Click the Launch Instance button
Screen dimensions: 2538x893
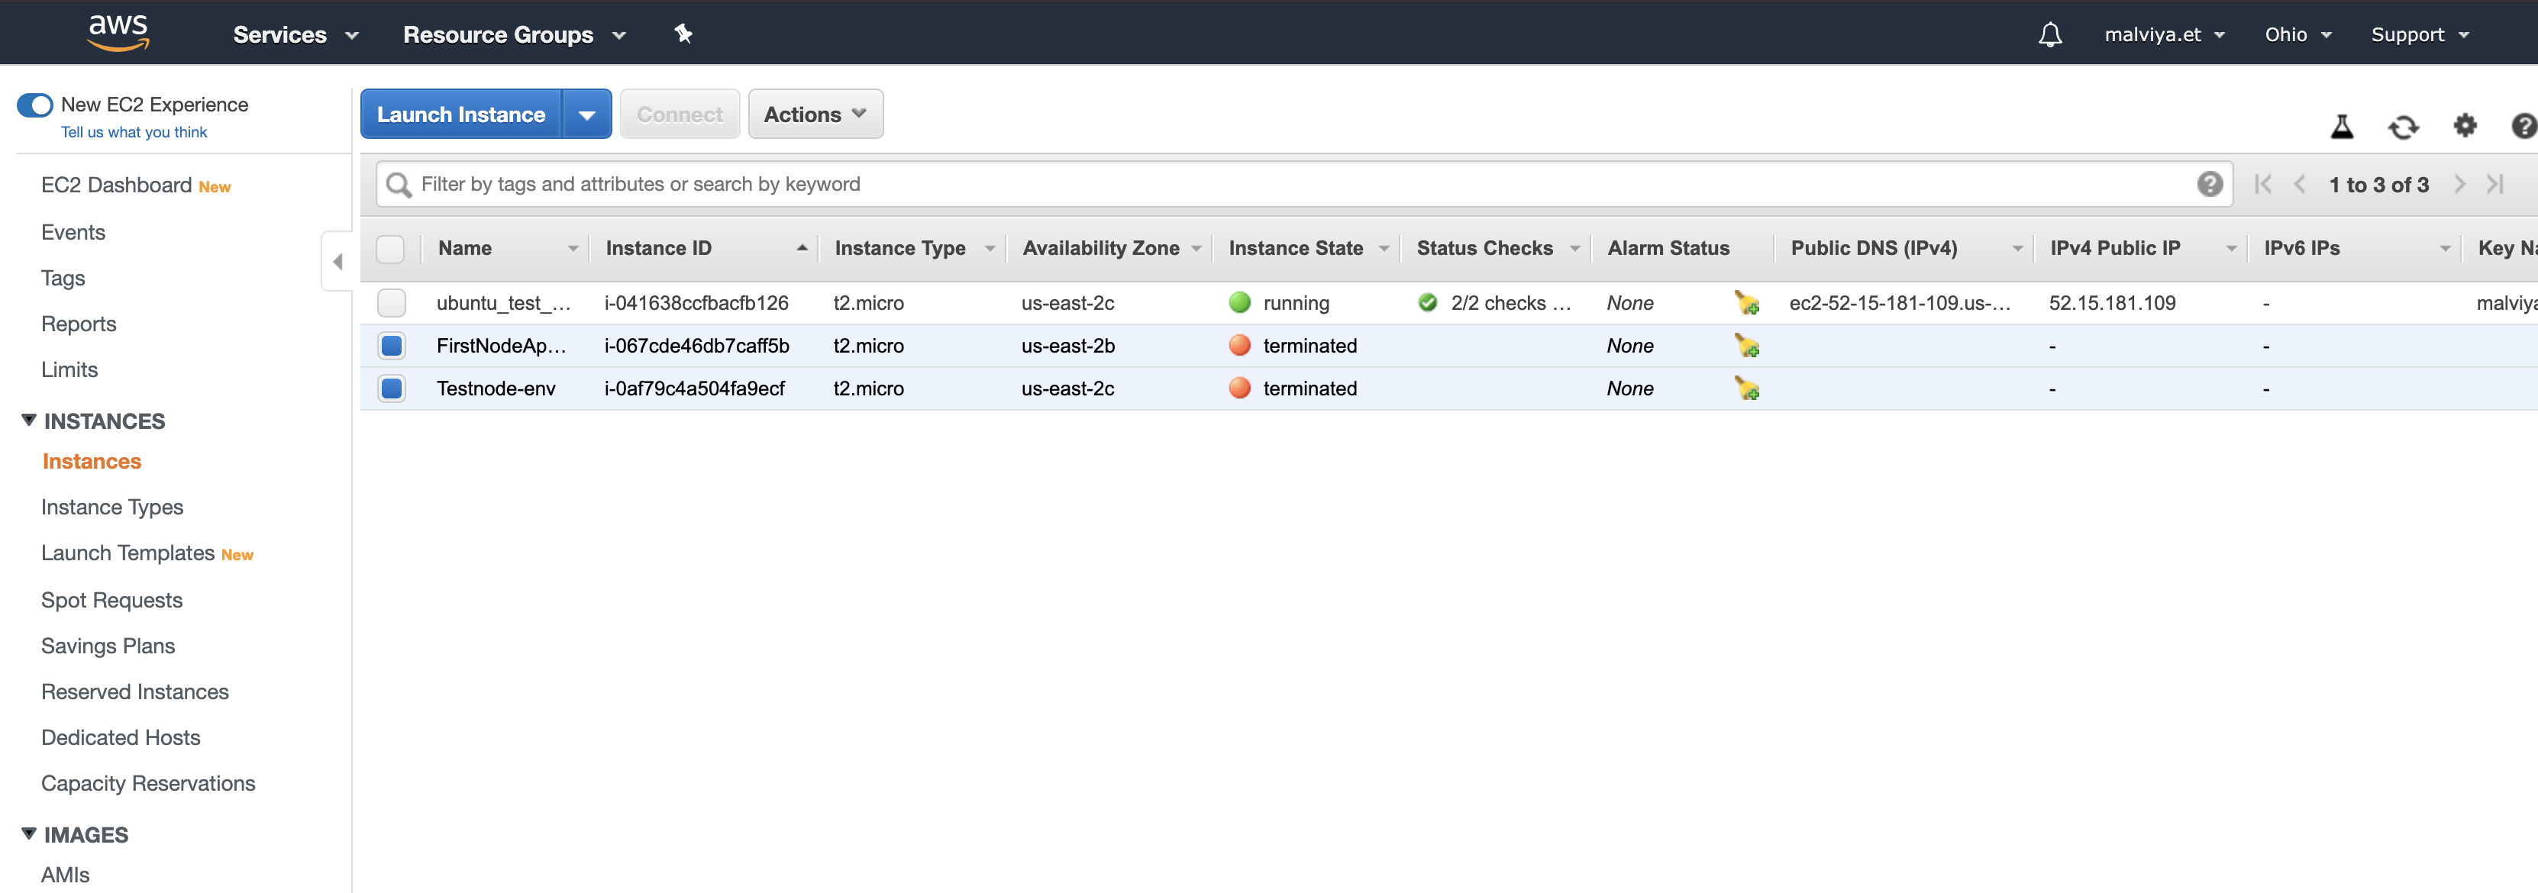point(461,113)
